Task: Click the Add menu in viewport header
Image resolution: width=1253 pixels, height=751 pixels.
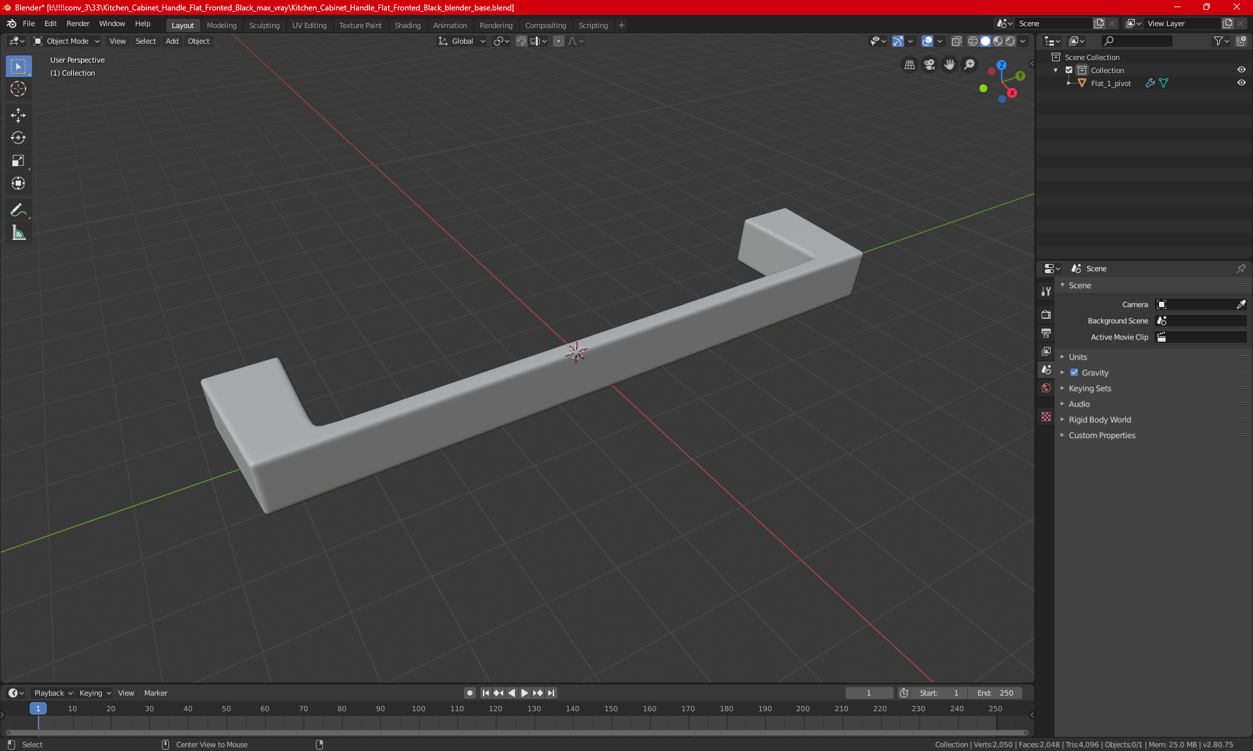Action: tap(172, 41)
